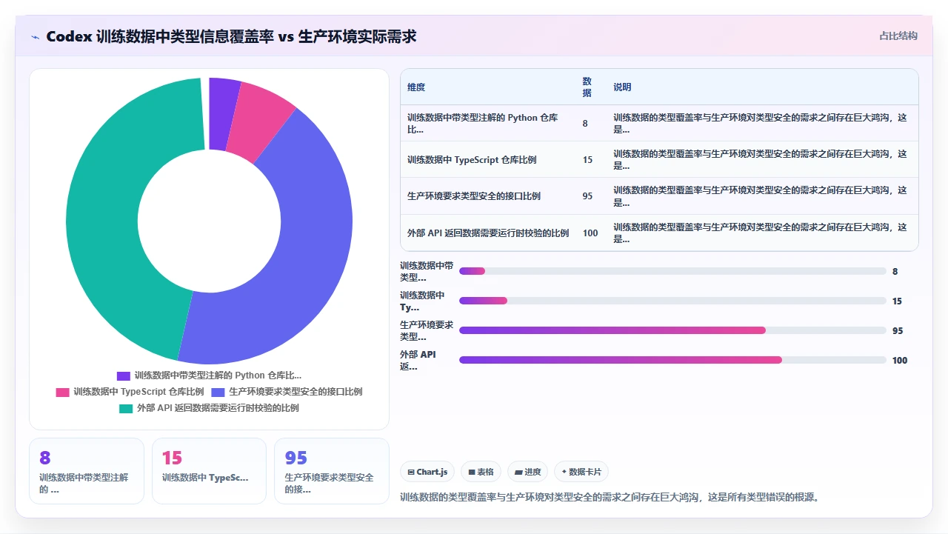Image resolution: width=948 pixels, height=534 pixels.
Task: Click the 占比结构 label in header
Action: (898, 36)
